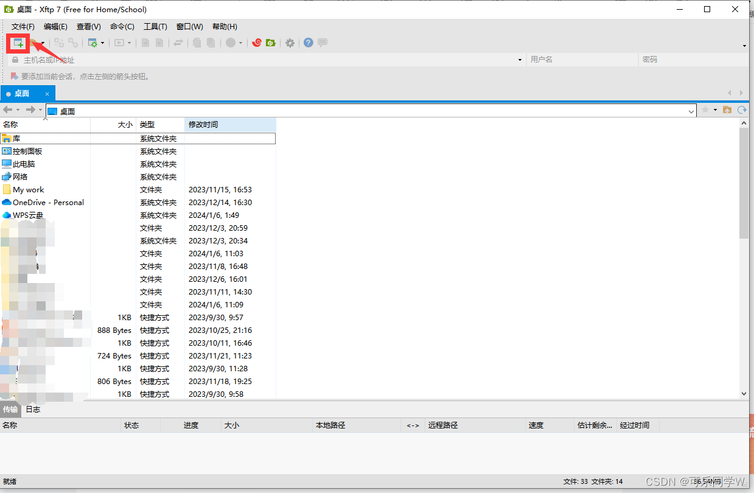Expand the host address dropdown arrow

520,60
